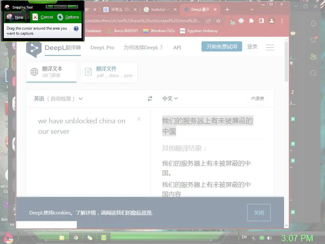Bookmark this page with the star
This screenshot has height=244, width=325.
pos(218,21)
